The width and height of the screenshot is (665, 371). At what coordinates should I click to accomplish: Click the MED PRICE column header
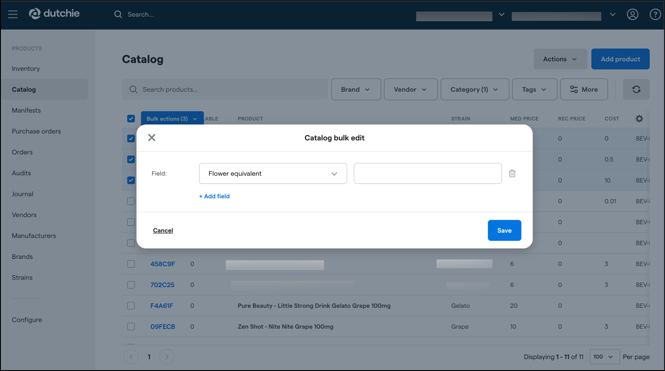[x=524, y=119]
